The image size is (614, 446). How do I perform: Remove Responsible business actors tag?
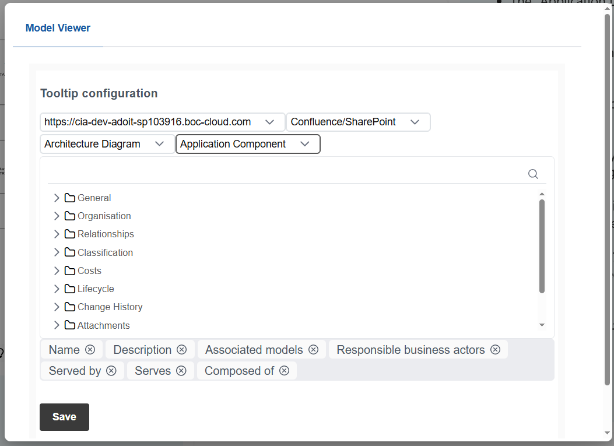[x=495, y=350]
